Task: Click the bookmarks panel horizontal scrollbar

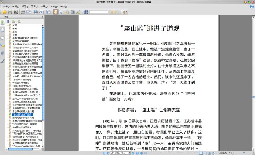Action: point(20,149)
